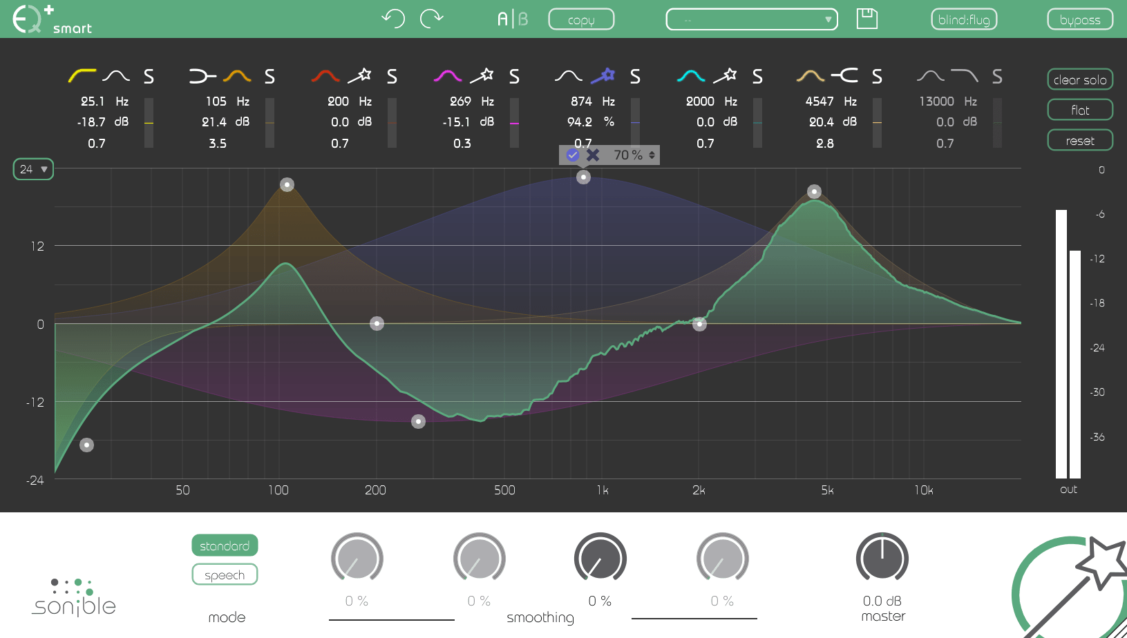Click the 269 Hz band node in graph
The height and width of the screenshot is (638, 1127).
pos(418,421)
